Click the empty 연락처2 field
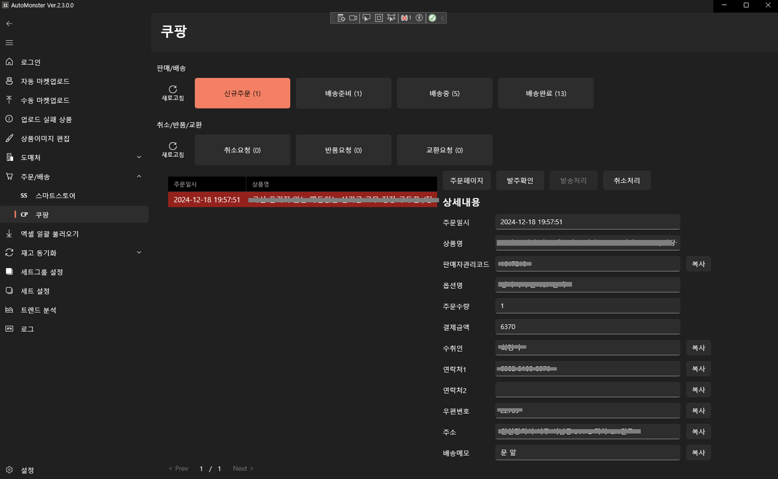This screenshot has width=778, height=479. click(x=588, y=390)
